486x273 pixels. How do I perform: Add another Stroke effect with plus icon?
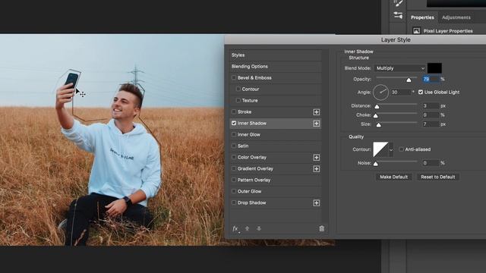point(316,112)
